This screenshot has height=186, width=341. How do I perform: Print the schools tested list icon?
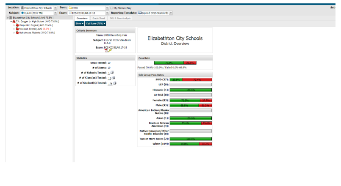click(x=112, y=72)
